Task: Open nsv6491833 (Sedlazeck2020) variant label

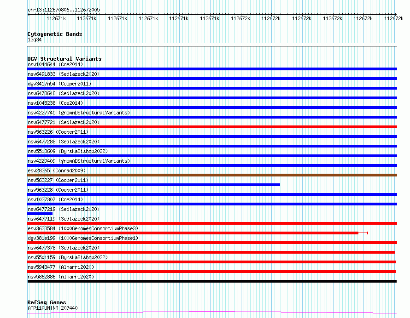Action: click(x=64, y=74)
